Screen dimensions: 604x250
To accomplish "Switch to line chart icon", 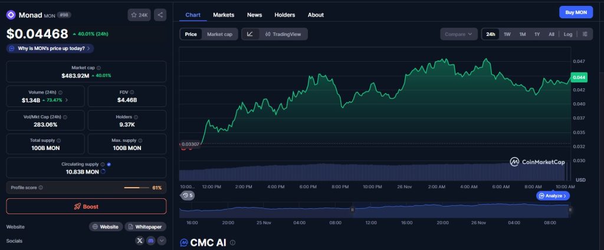I will [250, 34].
